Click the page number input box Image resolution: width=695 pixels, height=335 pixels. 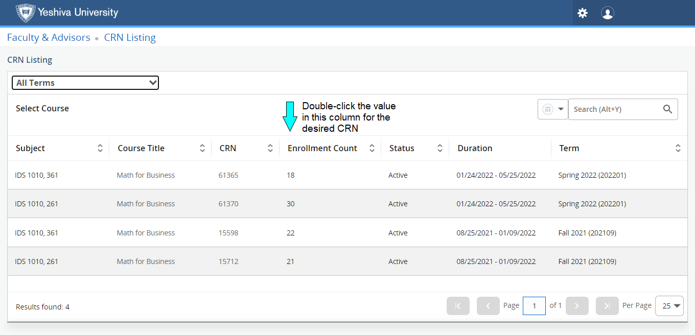click(x=534, y=306)
